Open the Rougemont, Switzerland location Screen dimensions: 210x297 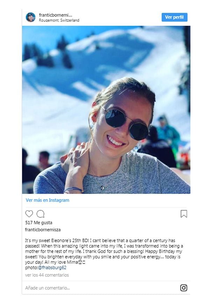[x=59, y=20]
